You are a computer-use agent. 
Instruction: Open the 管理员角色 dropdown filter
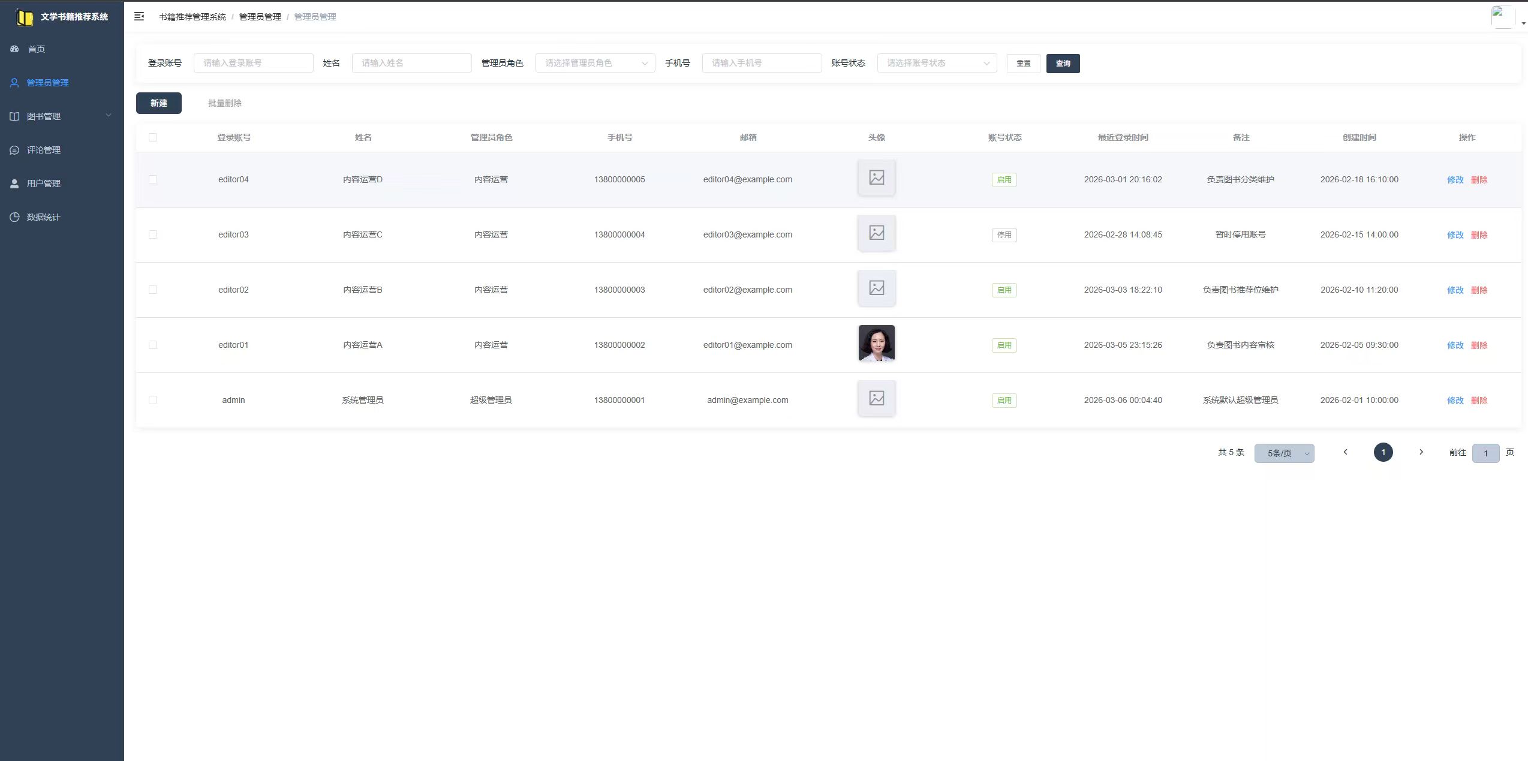[x=595, y=63]
